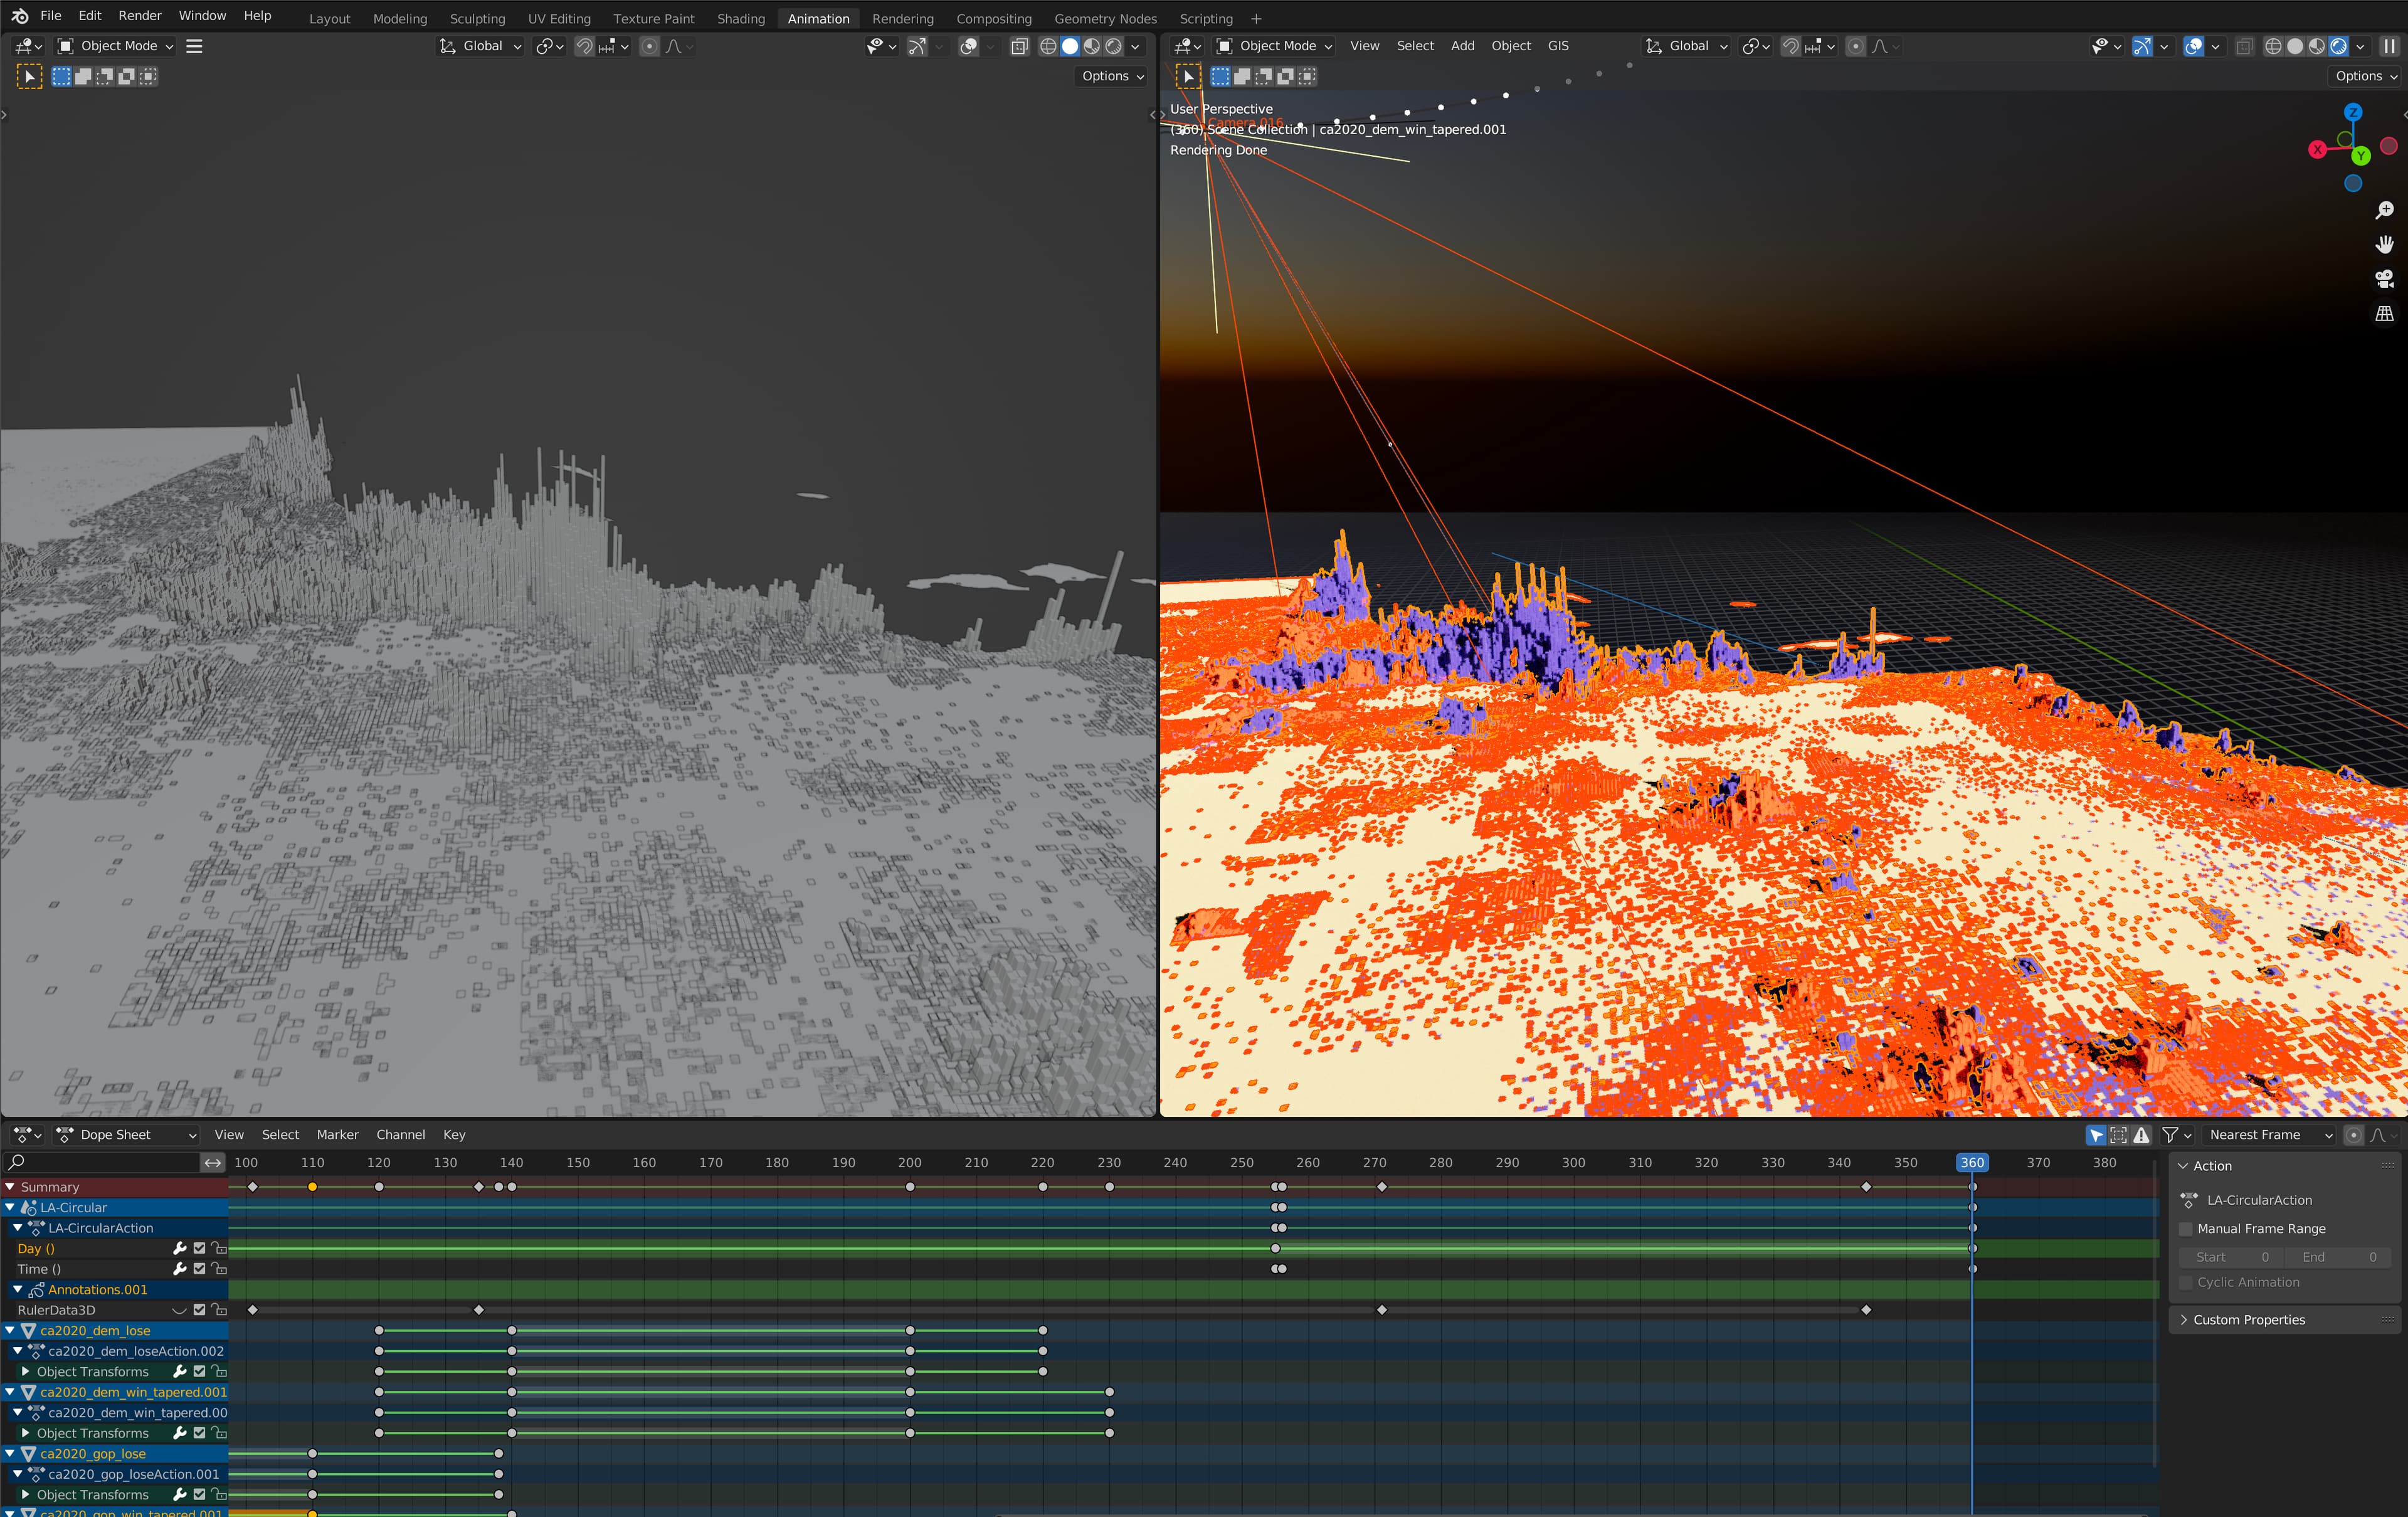Open the Dope Sheet filters dropdown
2408x1517 pixels.
(2177, 1135)
